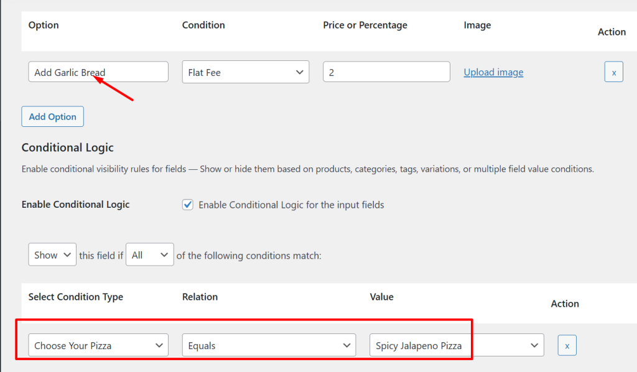Open the All conditions match dropdown

click(149, 255)
